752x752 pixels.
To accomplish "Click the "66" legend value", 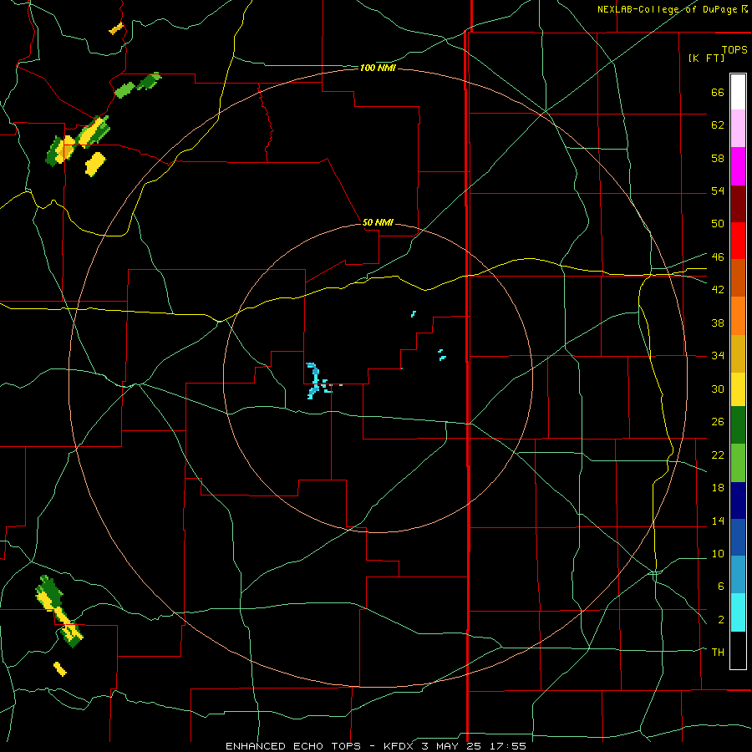I will (x=718, y=93).
